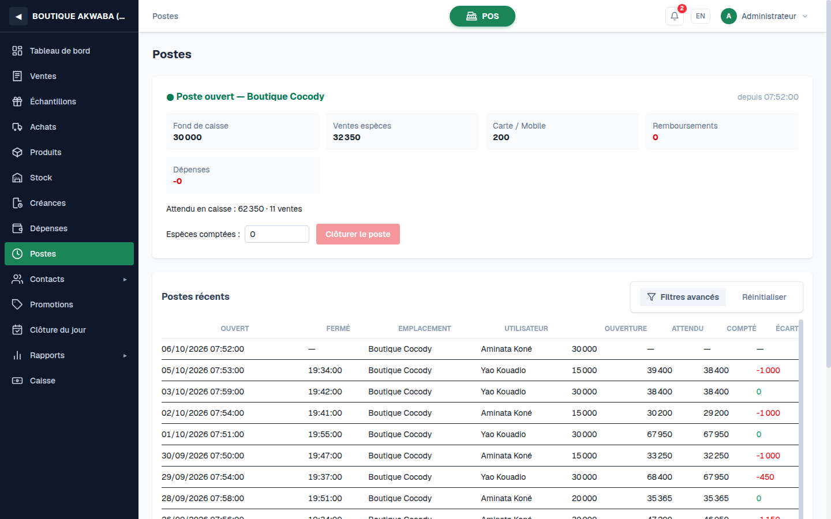Click the Clôture du jour calendar icon
The width and height of the screenshot is (831, 519).
click(x=17, y=330)
